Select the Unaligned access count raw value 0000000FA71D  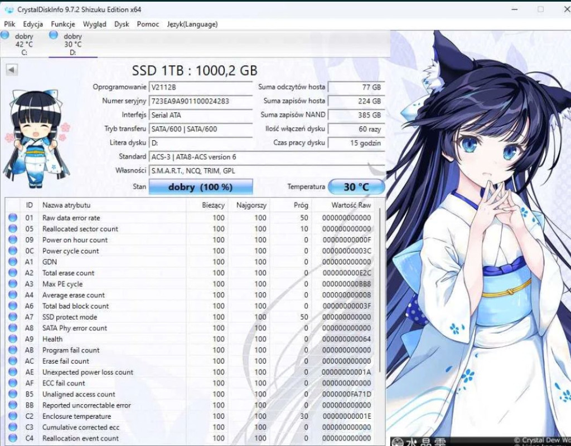[346, 394]
